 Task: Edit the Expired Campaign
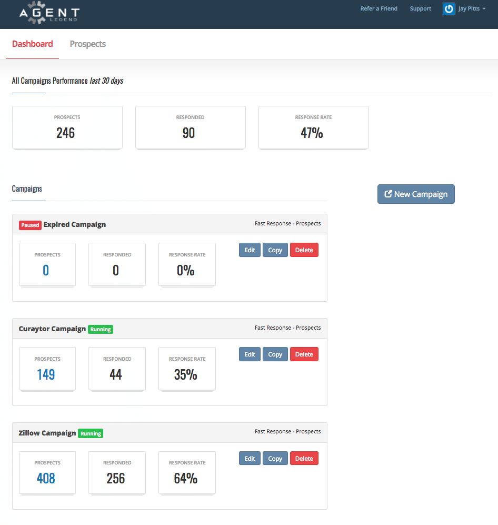coord(250,250)
